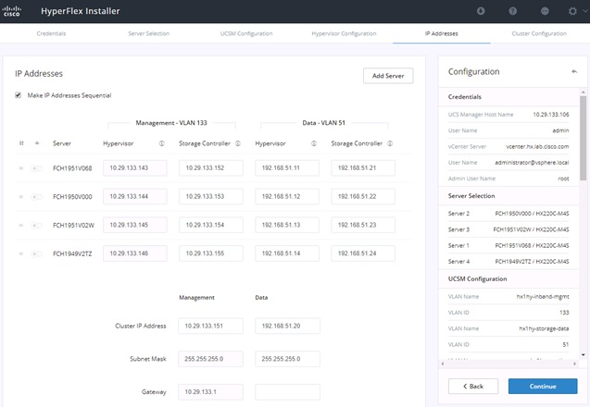The height and width of the screenshot is (407, 590).
Task: Toggle locator switch for FCH1950V000
Action: click(x=36, y=196)
